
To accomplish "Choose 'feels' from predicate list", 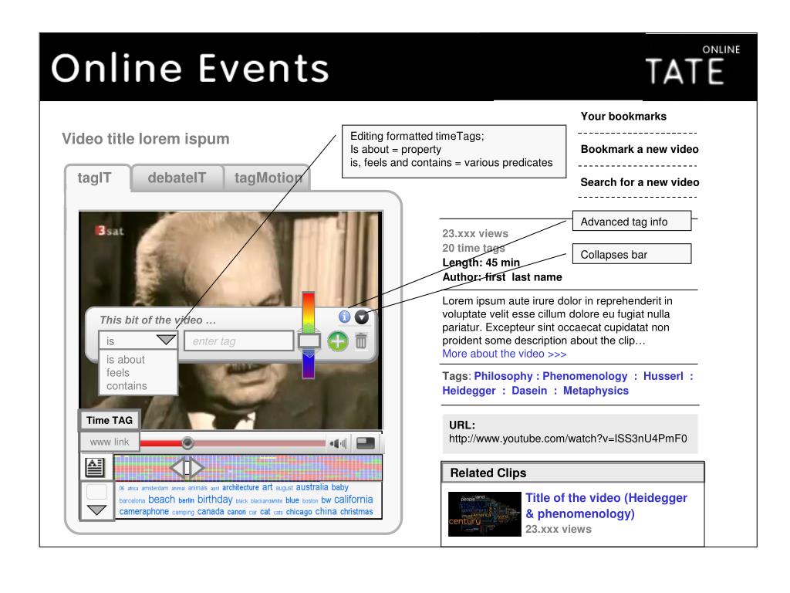I will (x=118, y=373).
